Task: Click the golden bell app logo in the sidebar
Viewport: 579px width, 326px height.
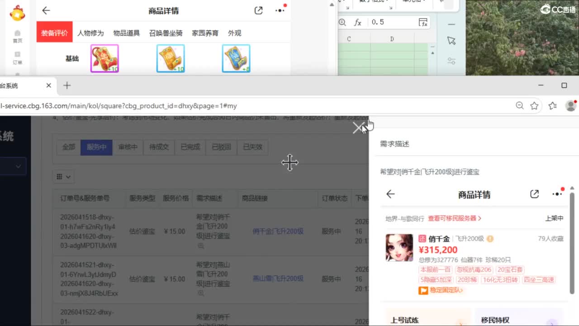Action: click(x=18, y=14)
